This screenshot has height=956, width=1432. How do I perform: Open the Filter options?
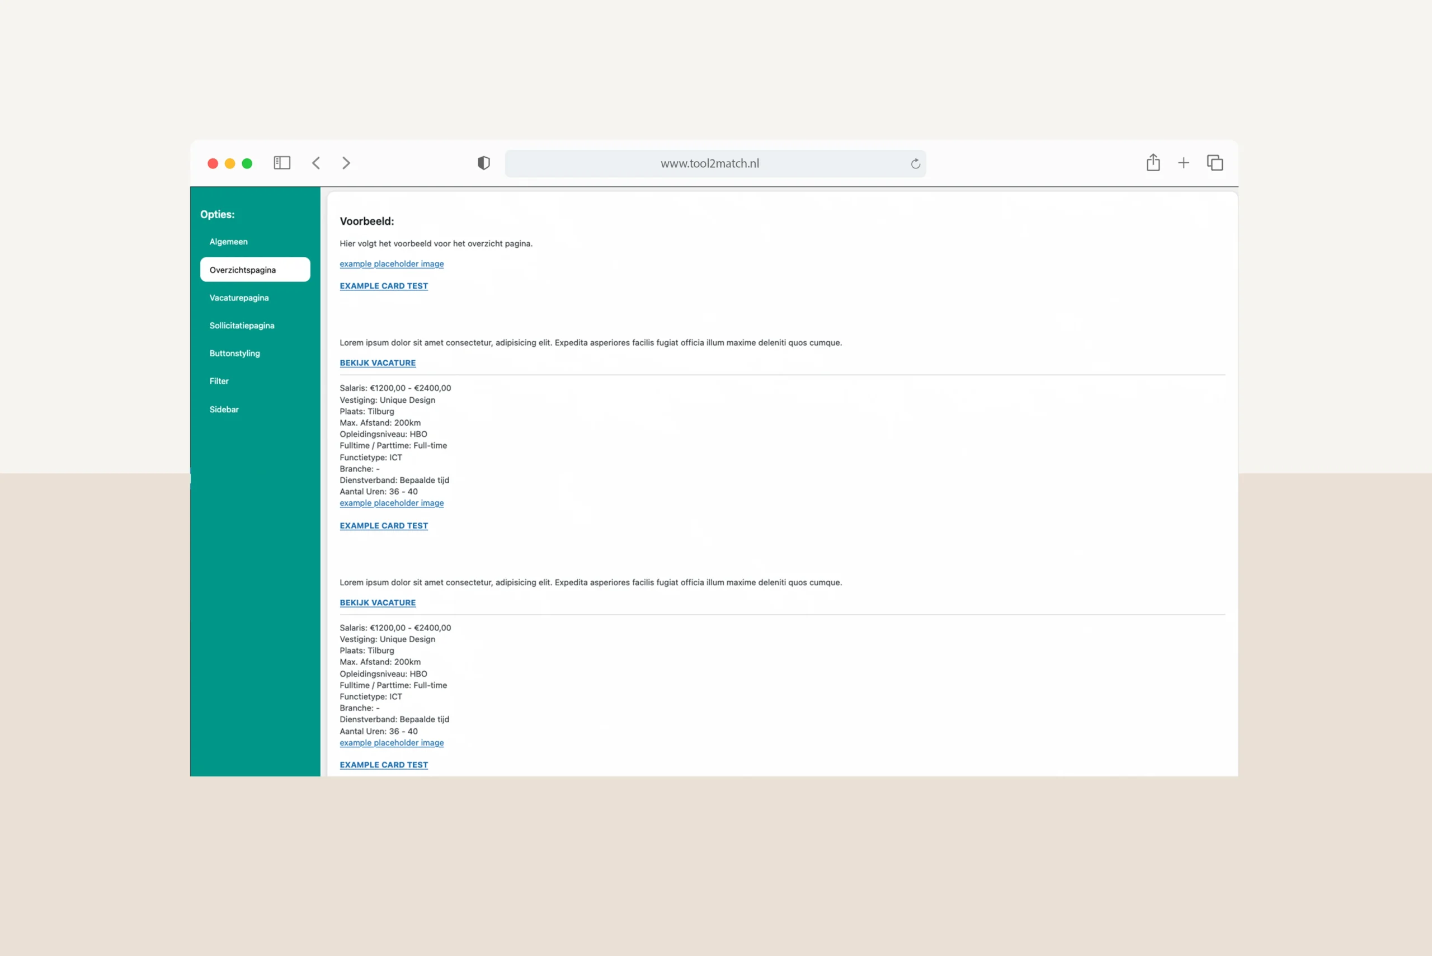[x=219, y=381]
